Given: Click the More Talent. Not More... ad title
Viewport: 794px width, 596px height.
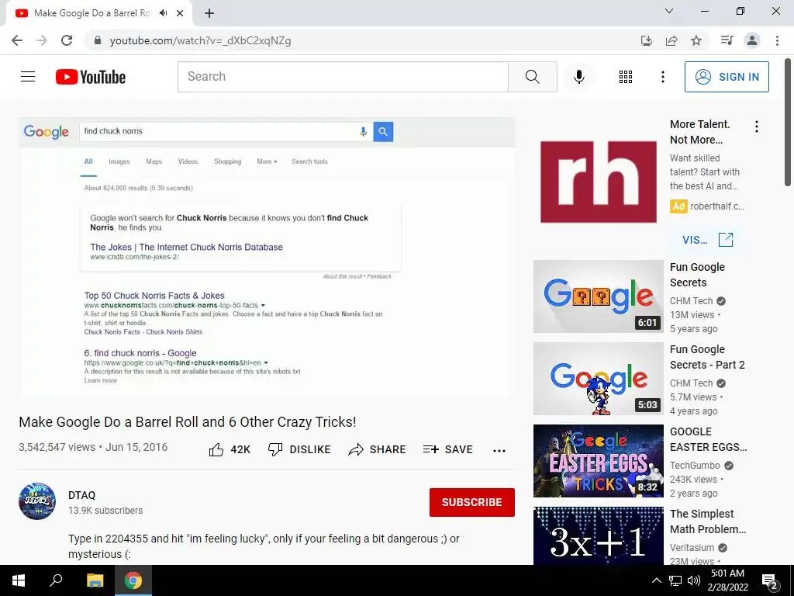Looking at the screenshot, I should pos(700,132).
